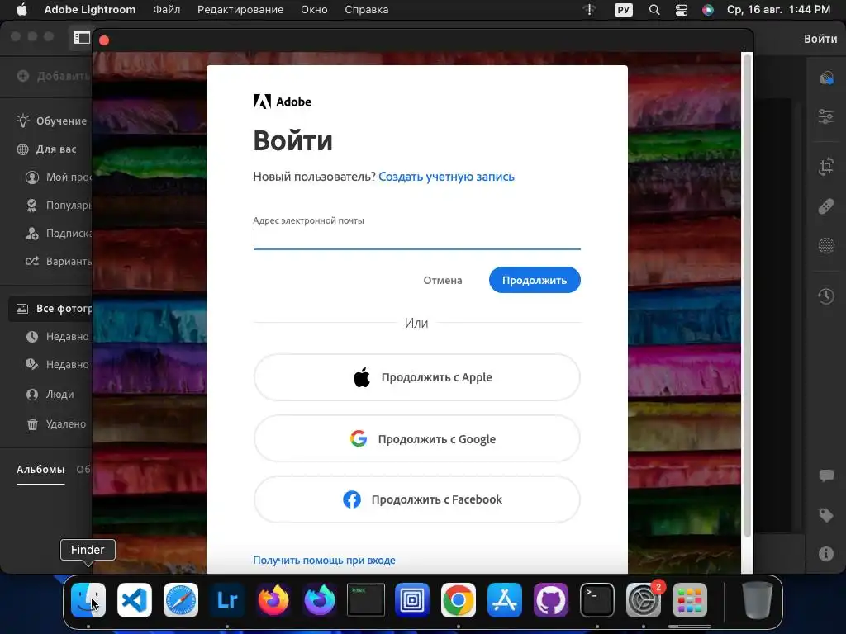This screenshot has width=846, height=634.
Task: Open Spotlight search in menu bar
Action: click(x=654, y=10)
